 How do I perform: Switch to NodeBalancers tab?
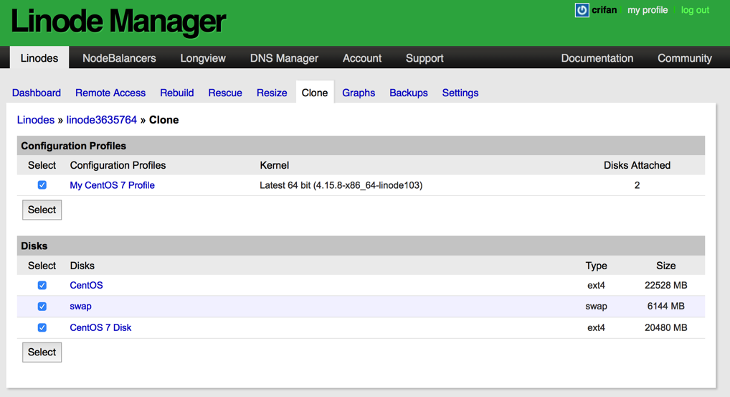119,58
